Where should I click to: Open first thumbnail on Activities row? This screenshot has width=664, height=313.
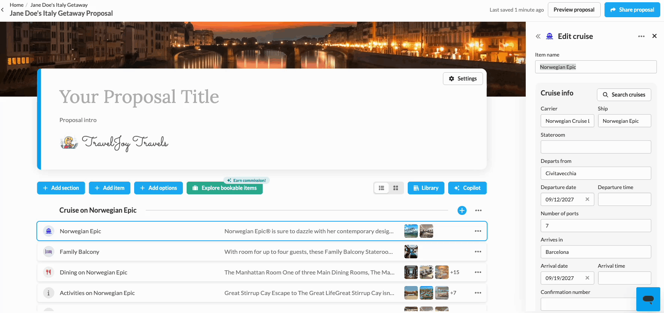[411, 293]
